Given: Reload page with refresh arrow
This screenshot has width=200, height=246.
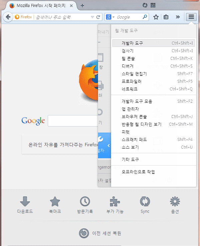Looking at the screenshot, I should point(98,17).
